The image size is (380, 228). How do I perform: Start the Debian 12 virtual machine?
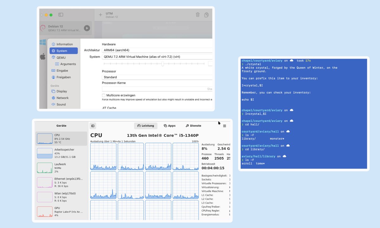click(x=87, y=28)
